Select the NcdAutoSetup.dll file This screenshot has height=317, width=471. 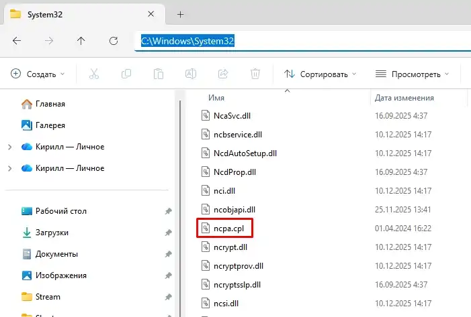[x=245, y=153]
